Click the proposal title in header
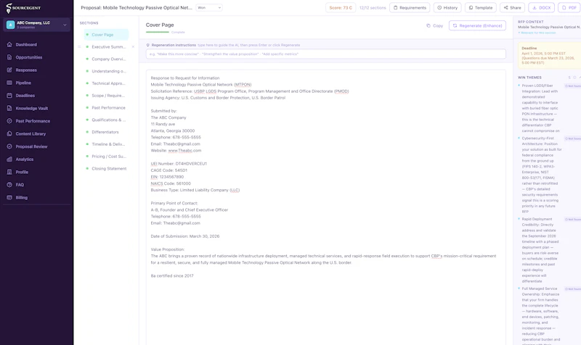581x345 pixels. 137,8
